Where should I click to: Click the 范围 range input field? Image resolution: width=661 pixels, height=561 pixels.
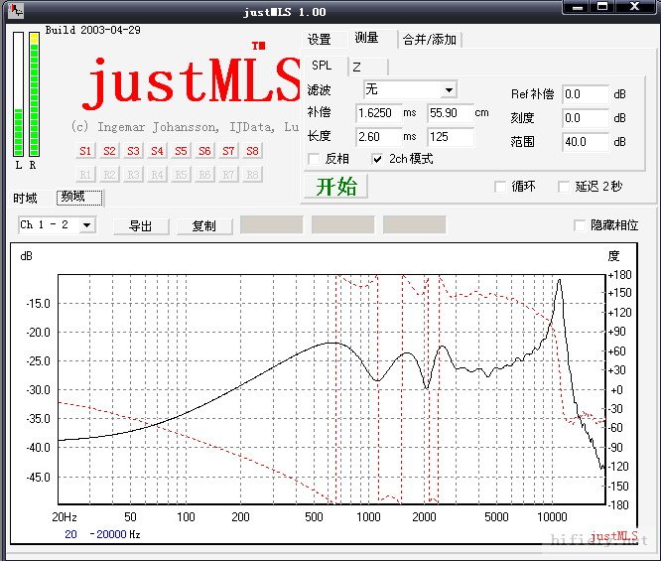(584, 142)
